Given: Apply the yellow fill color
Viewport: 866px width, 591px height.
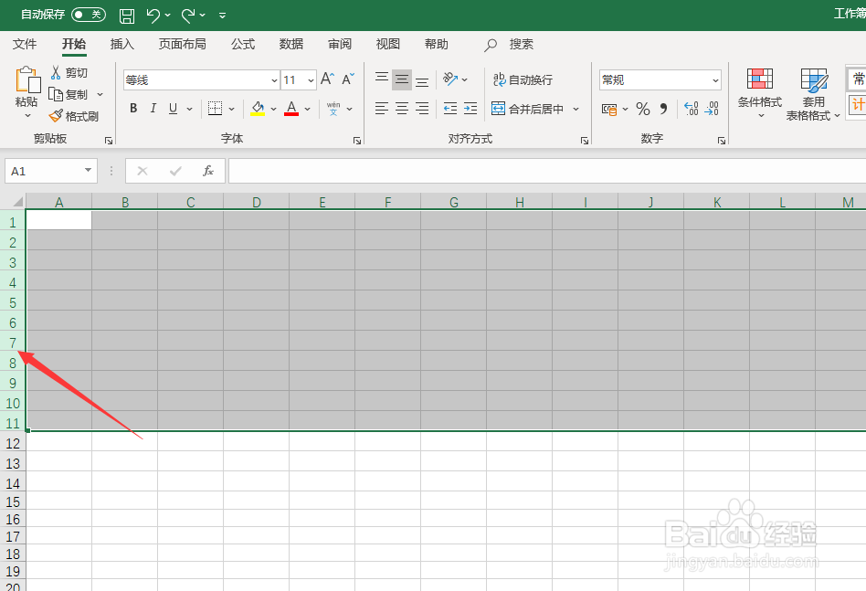Looking at the screenshot, I should (258, 109).
